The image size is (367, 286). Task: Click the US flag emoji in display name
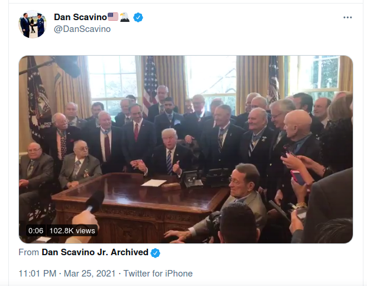pyautogui.click(x=113, y=17)
